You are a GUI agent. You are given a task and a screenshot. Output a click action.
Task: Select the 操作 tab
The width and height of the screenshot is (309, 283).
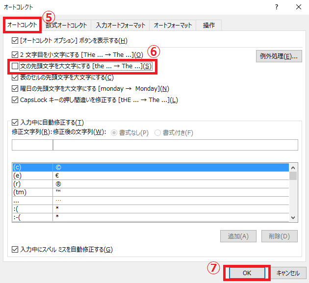209,25
